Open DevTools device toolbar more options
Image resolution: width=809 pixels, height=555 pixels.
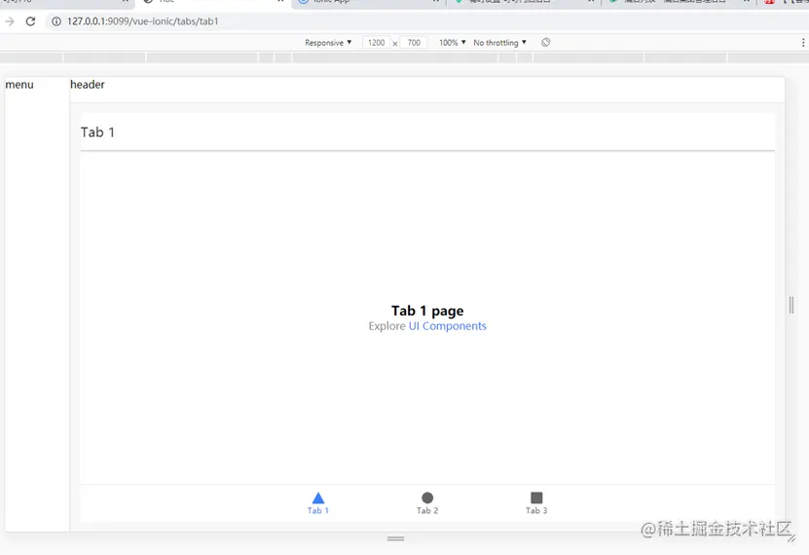click(x=803, y=42)
